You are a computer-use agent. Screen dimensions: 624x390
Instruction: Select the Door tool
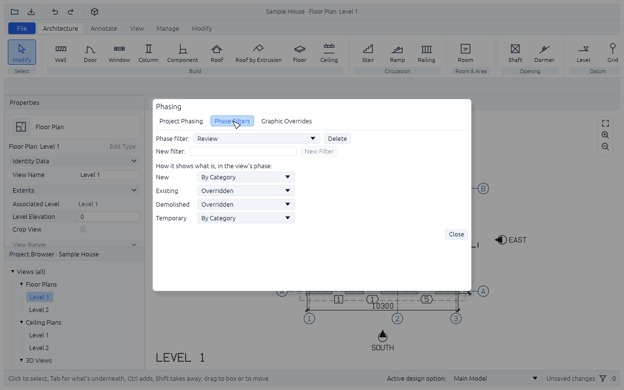coord(90,53)
